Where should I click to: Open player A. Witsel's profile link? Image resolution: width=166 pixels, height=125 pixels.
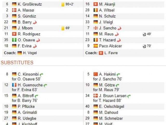pyautogui.click(x=107, y=10)
